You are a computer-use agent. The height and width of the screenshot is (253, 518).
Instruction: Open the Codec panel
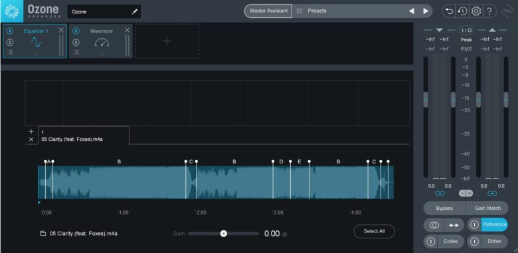coord(451,242)
